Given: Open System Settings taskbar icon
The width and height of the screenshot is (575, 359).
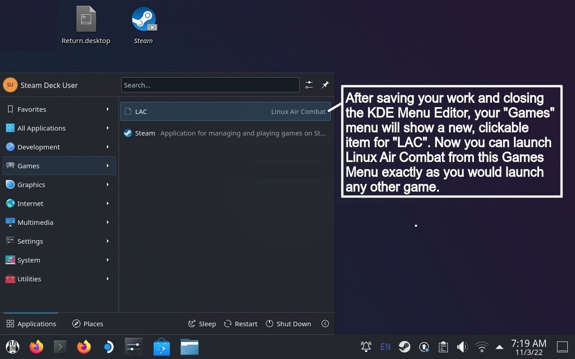Looking at the screenshot, I should [134, 347].
